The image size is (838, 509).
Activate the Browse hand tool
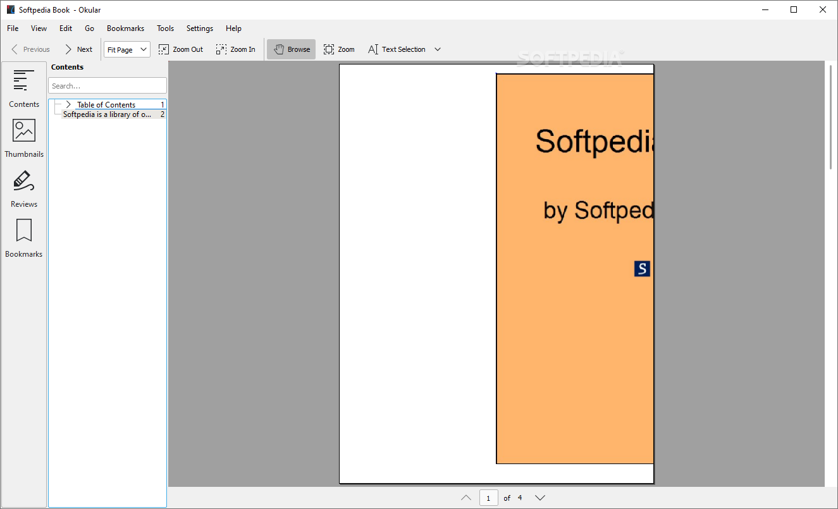[291, 49]
